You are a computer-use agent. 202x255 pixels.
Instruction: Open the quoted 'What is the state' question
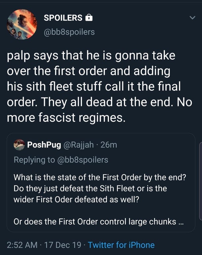click(x=100, y=178)
